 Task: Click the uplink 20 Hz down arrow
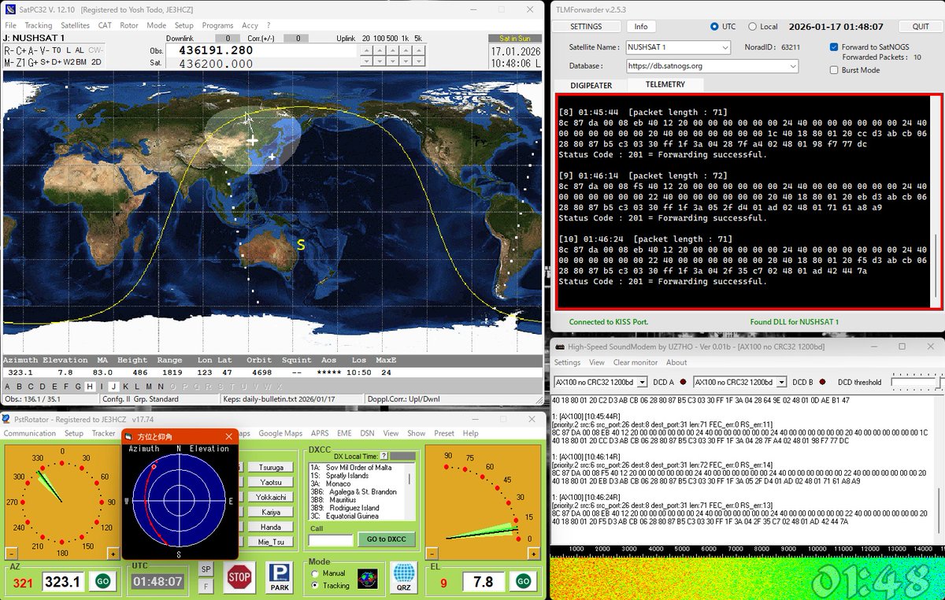point(367,63)
